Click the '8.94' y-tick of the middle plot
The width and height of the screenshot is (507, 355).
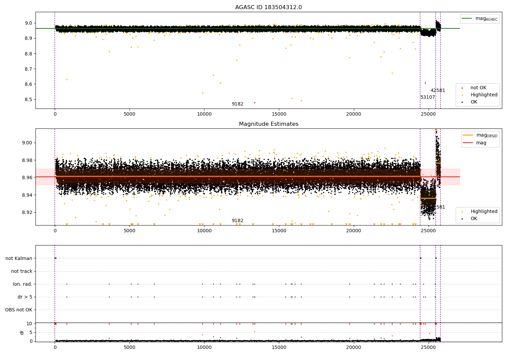[27, 195]
